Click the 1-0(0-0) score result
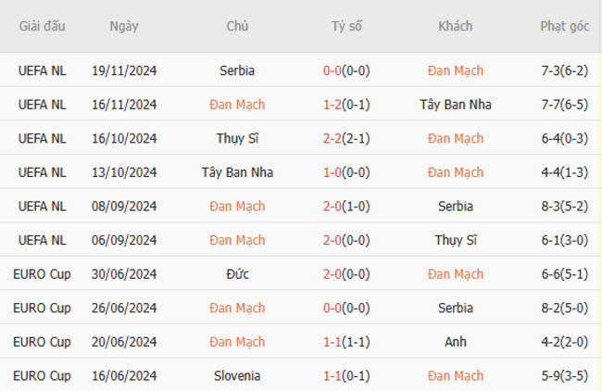The width and height of the screenshot is (602, 391). [346, 172]
